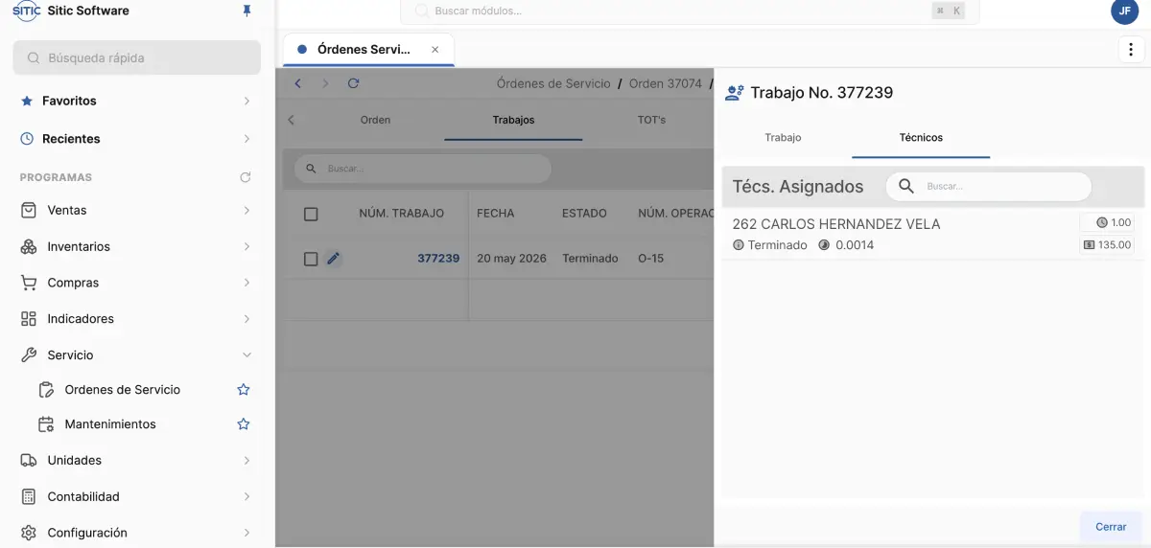This screenshot has height=548, width=1151.
Task: Click the pencil edit icon for trabajo 377239
Action: coord(333,259)
